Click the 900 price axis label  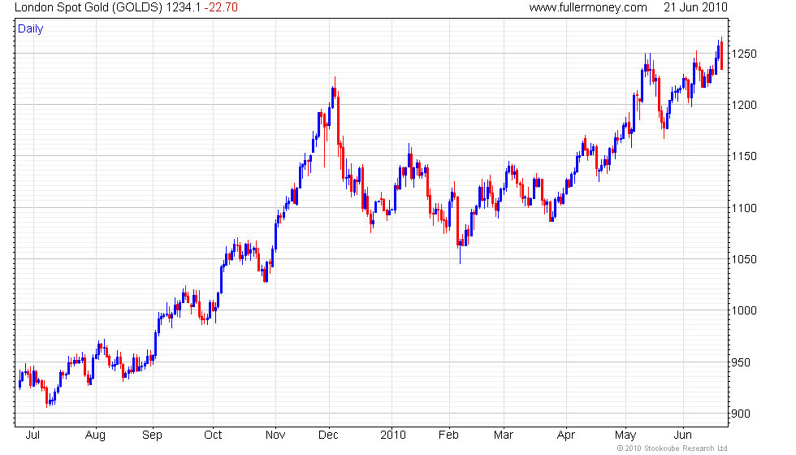tap(741, 414)
